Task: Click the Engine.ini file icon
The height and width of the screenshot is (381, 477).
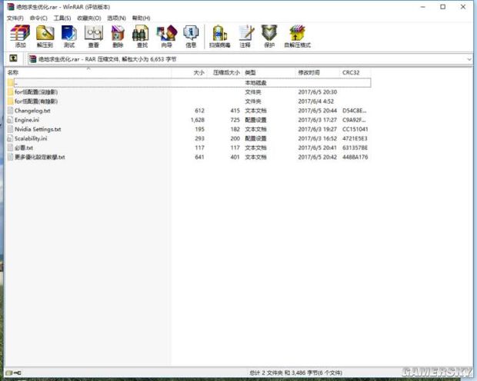Action: pos(11,120)
